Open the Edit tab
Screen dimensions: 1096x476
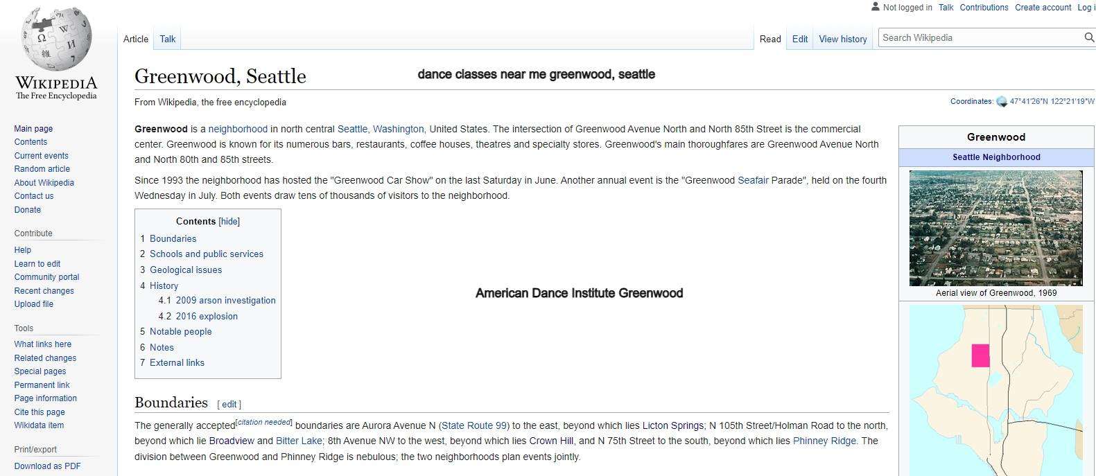(800, 39)
